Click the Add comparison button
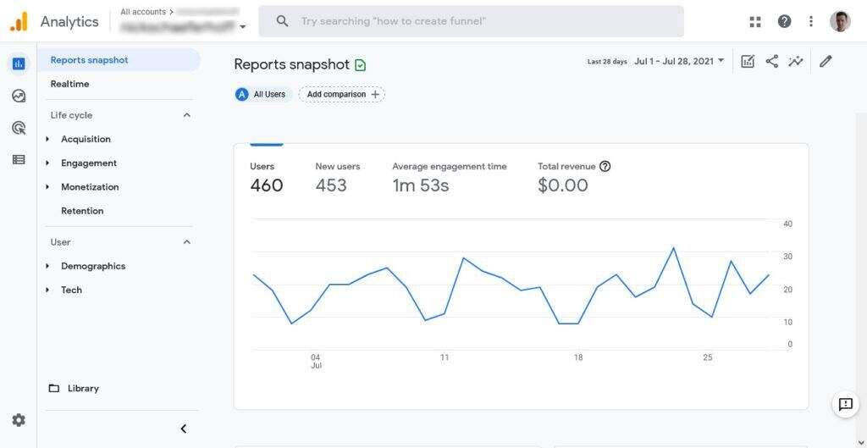Image resolution: width=867 pixels, height=448 pixels. click(x=341, y=94)
